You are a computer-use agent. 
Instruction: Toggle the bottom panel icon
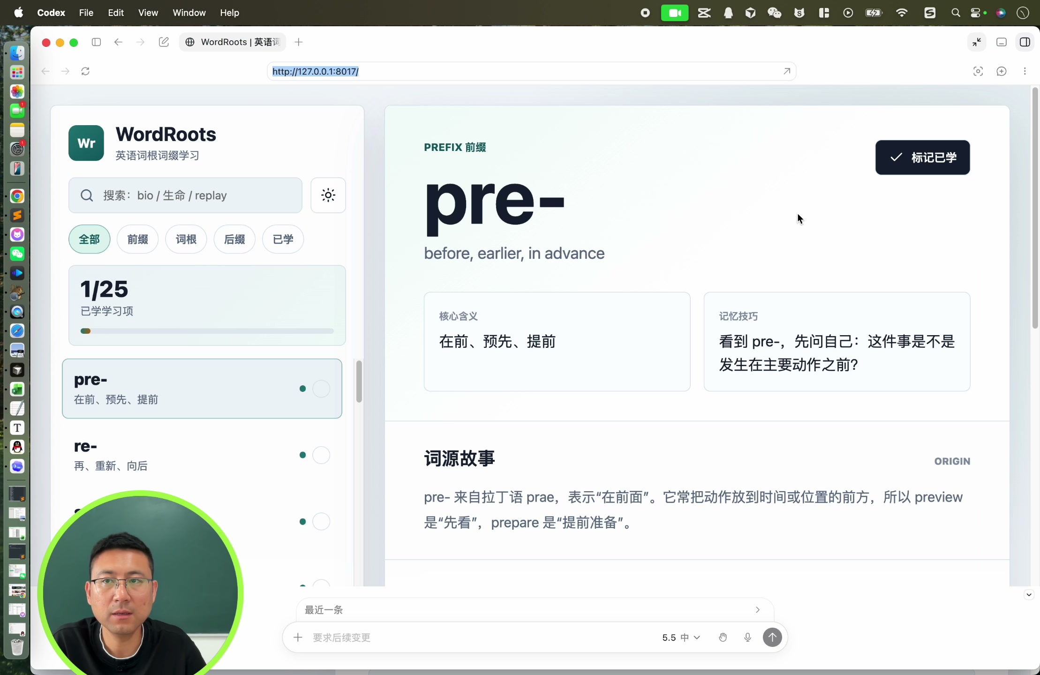point(1002,42)
